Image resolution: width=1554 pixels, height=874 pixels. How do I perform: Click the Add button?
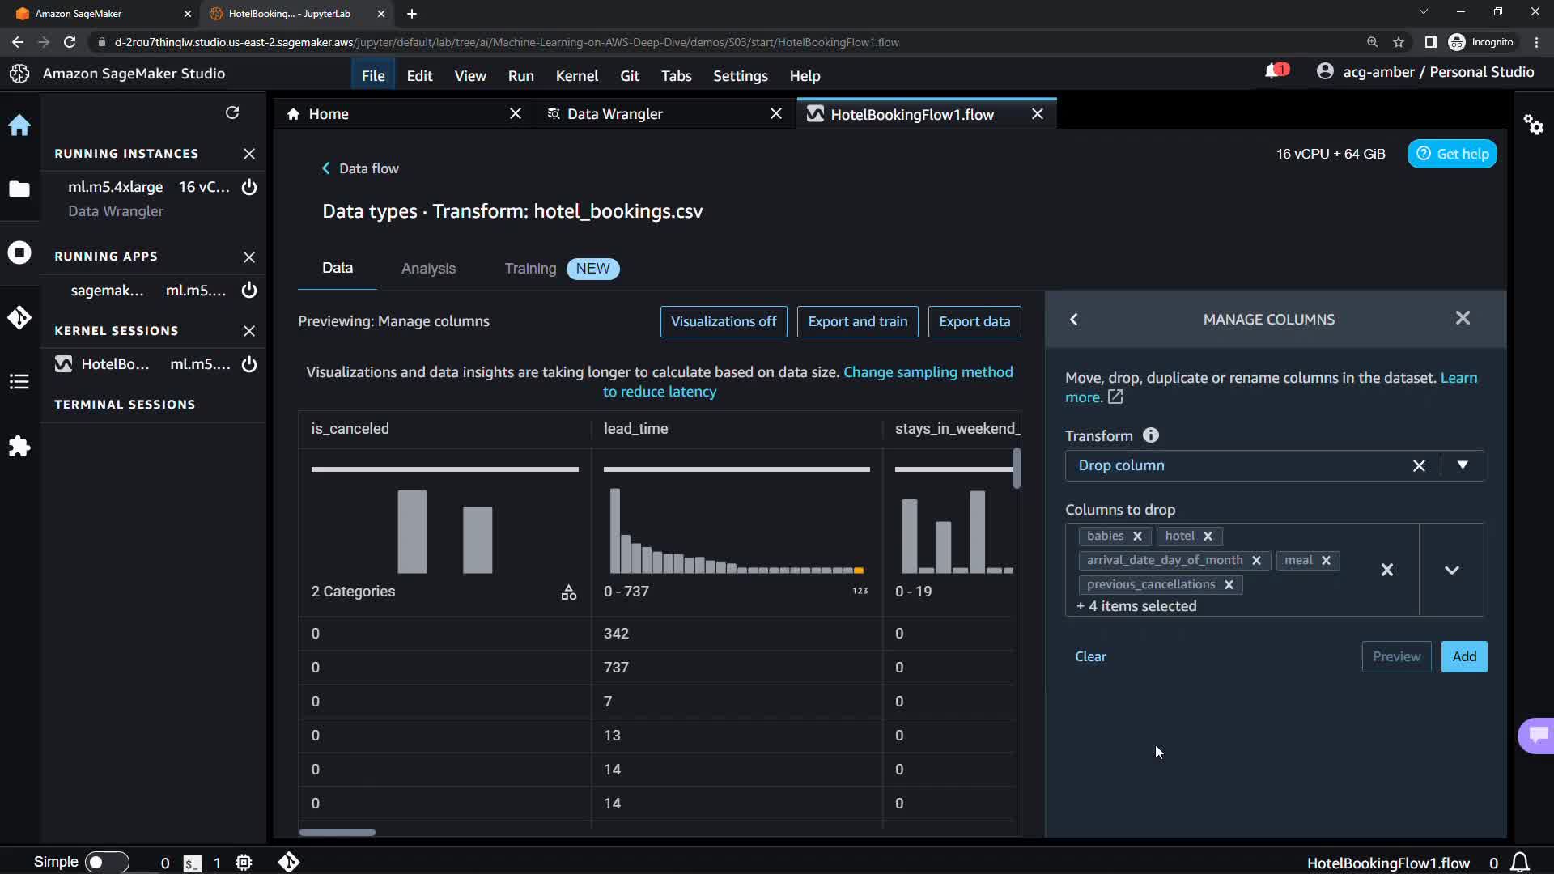1463,656
